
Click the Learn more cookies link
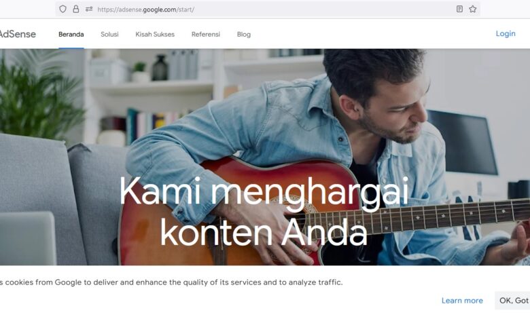coord(462,301)
